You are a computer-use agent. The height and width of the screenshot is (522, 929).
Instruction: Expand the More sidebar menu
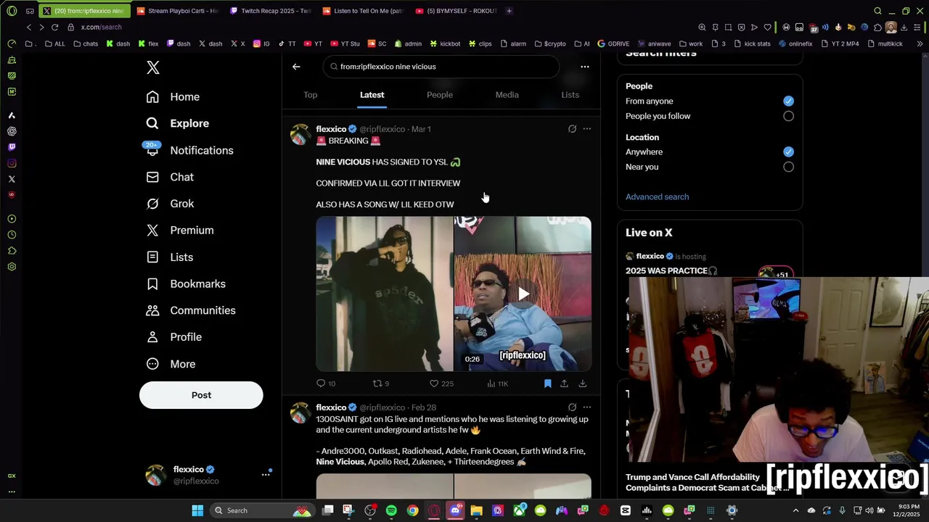tap(171, 364)
